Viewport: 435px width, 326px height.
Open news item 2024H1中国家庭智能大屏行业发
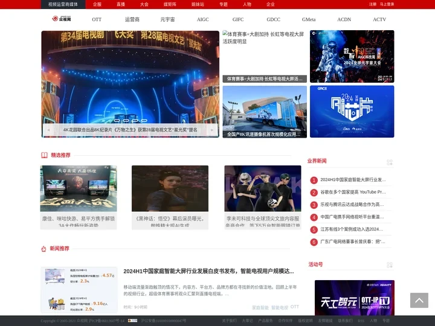point(353,180)
